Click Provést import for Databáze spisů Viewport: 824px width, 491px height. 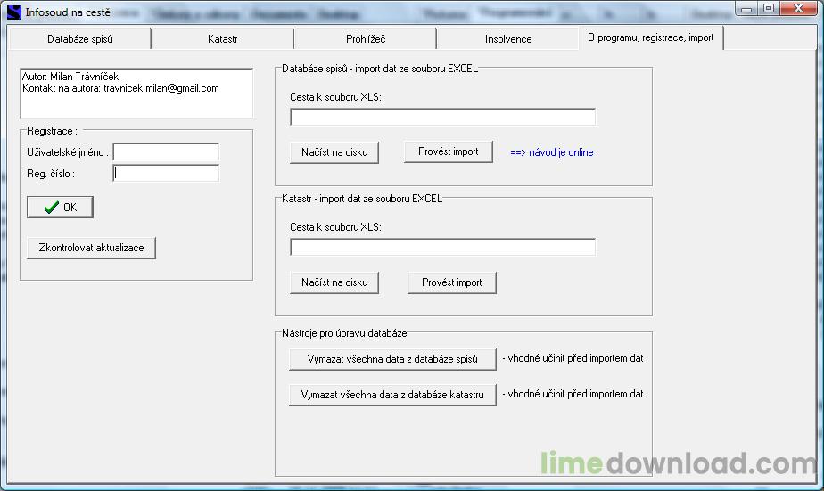tap(448, 151)
